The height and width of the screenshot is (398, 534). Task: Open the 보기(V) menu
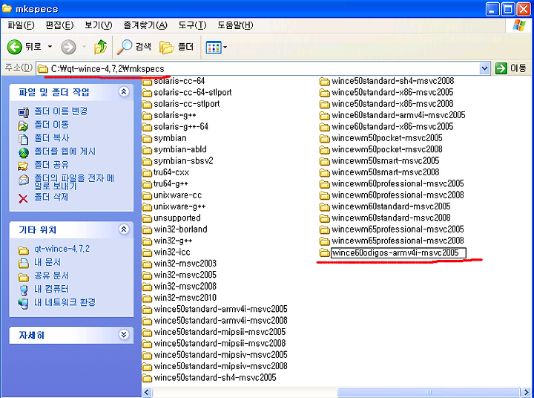coord(99,25)
